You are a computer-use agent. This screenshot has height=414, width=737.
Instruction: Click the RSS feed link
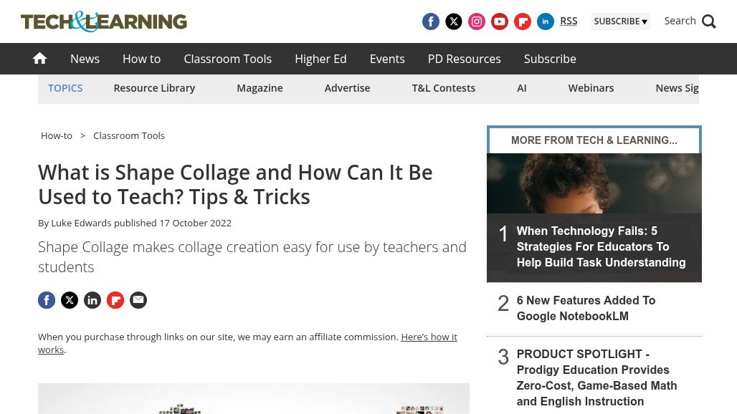click(x=569, y=21)
